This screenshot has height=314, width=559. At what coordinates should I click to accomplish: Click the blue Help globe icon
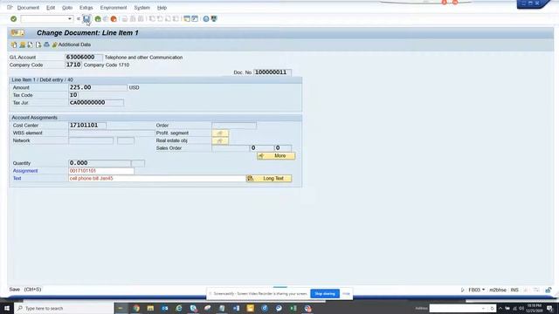(206, 19)
